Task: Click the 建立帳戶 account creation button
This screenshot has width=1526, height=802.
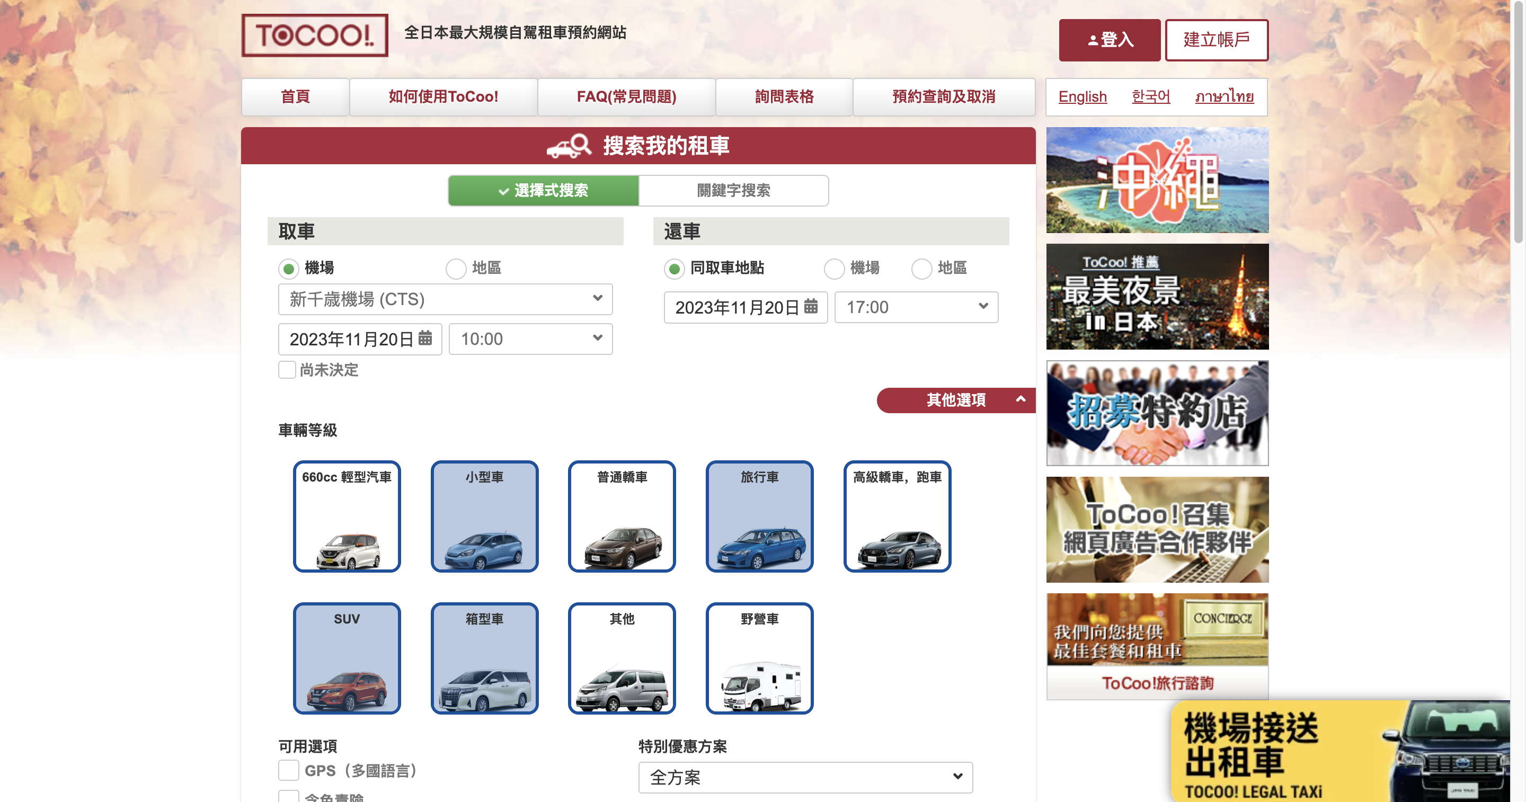Action: coord(1216,40)
